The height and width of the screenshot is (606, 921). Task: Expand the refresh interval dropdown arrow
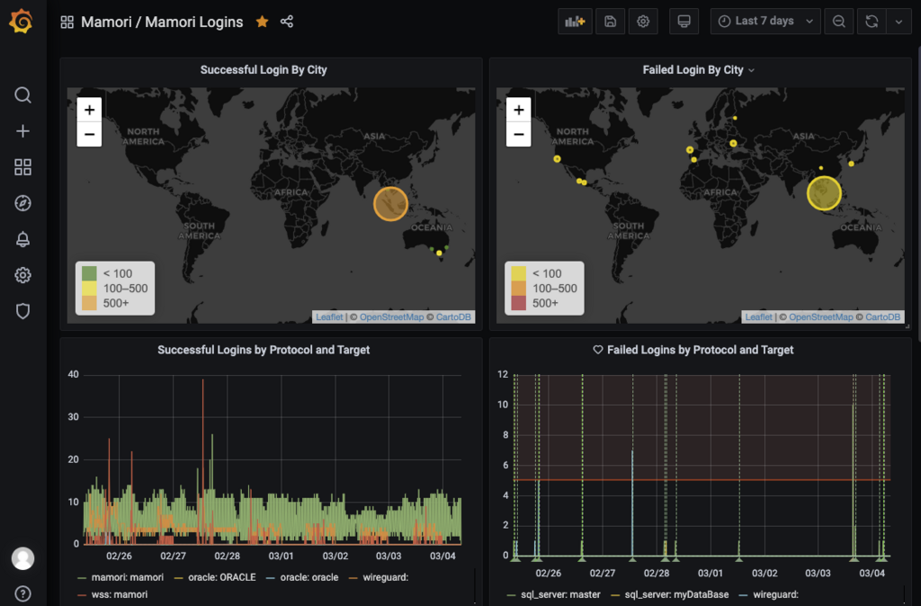899,22
